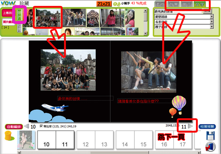Go to next page with the right arrow beside 11

190,126
